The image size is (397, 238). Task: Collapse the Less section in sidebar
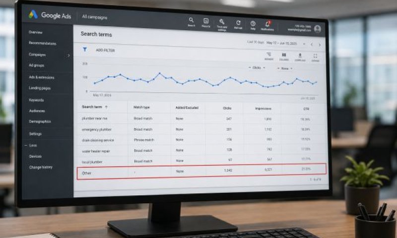pos(31,145)
